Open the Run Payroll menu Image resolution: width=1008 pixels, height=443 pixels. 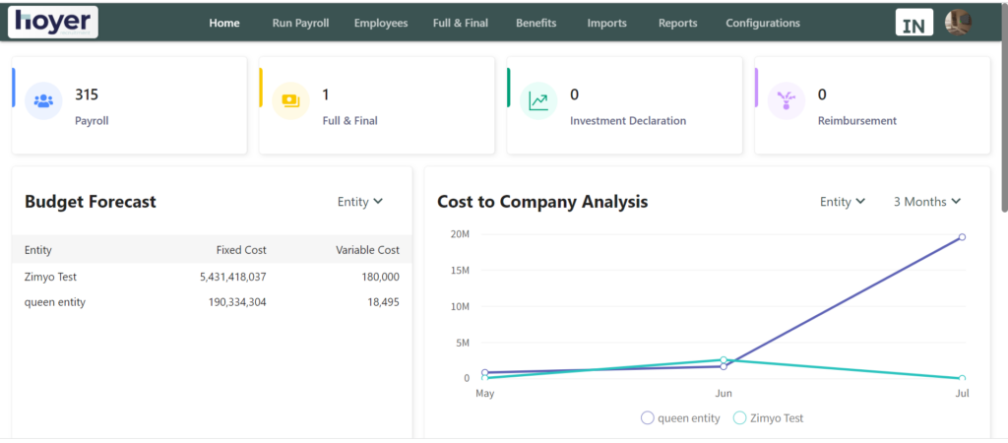300,24
